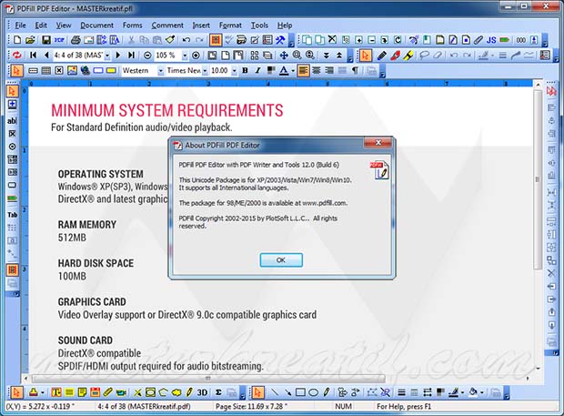The width and height of the screenshot is (564, 416).
Task: Open the Comment menu
Action: click(167, 25)
